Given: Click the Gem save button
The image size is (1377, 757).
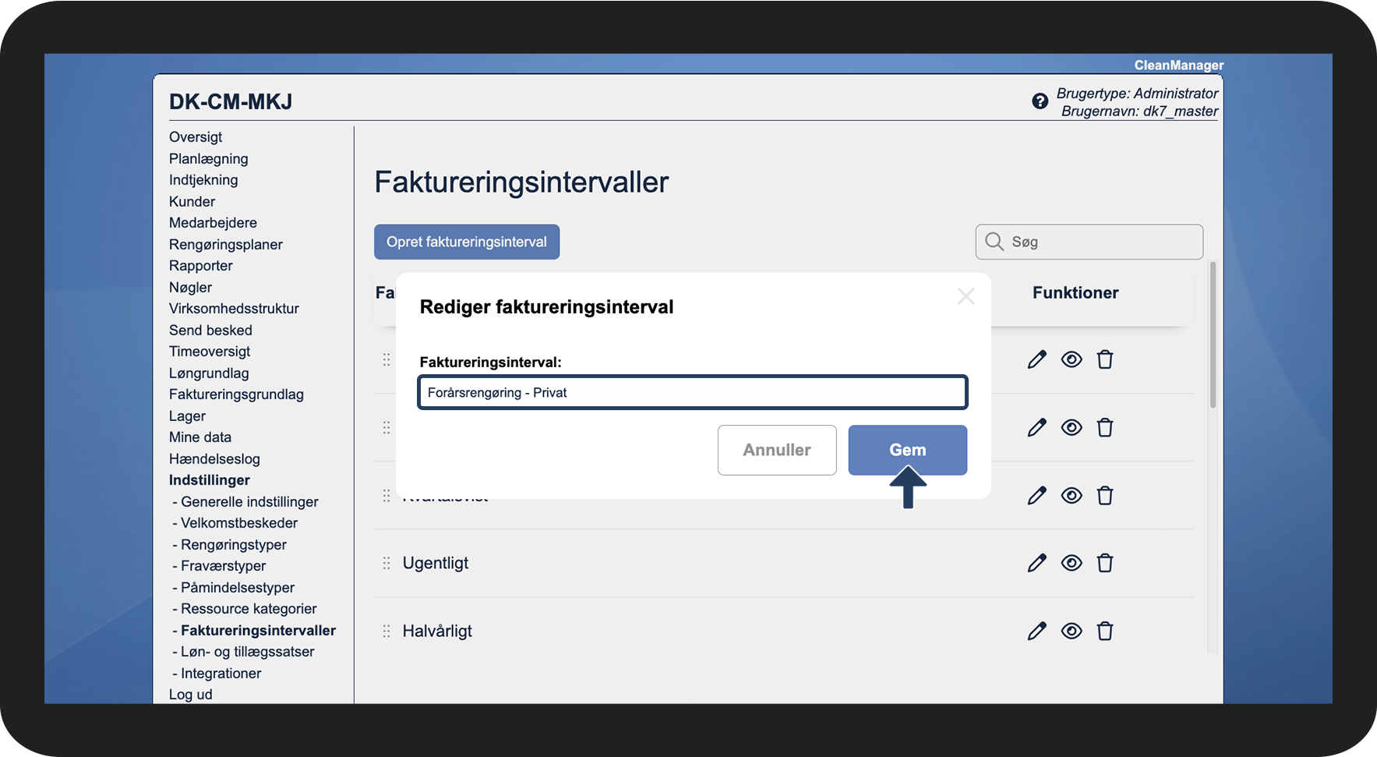Looking at the screenshot, I should coord(908,450).
